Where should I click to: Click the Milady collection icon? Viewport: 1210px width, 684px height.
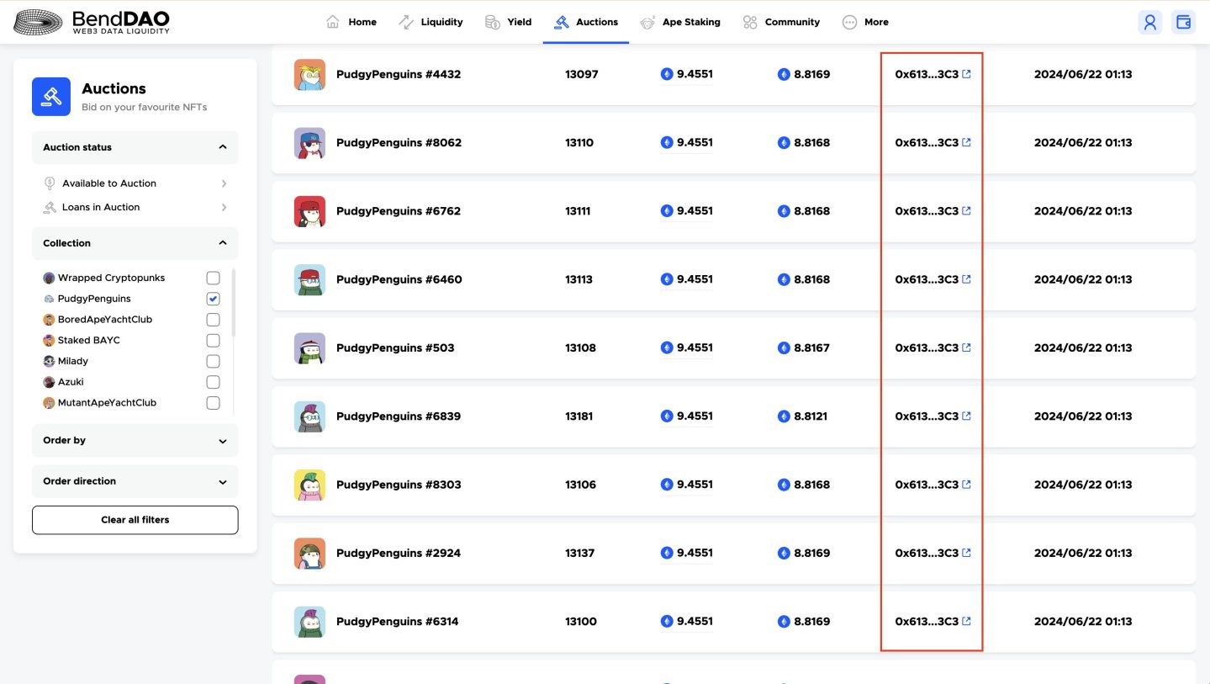(x=49, y=361)
